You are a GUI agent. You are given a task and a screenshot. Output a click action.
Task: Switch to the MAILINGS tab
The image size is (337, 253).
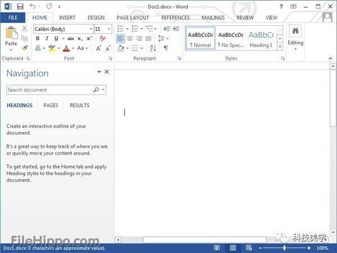click(213, 17)
